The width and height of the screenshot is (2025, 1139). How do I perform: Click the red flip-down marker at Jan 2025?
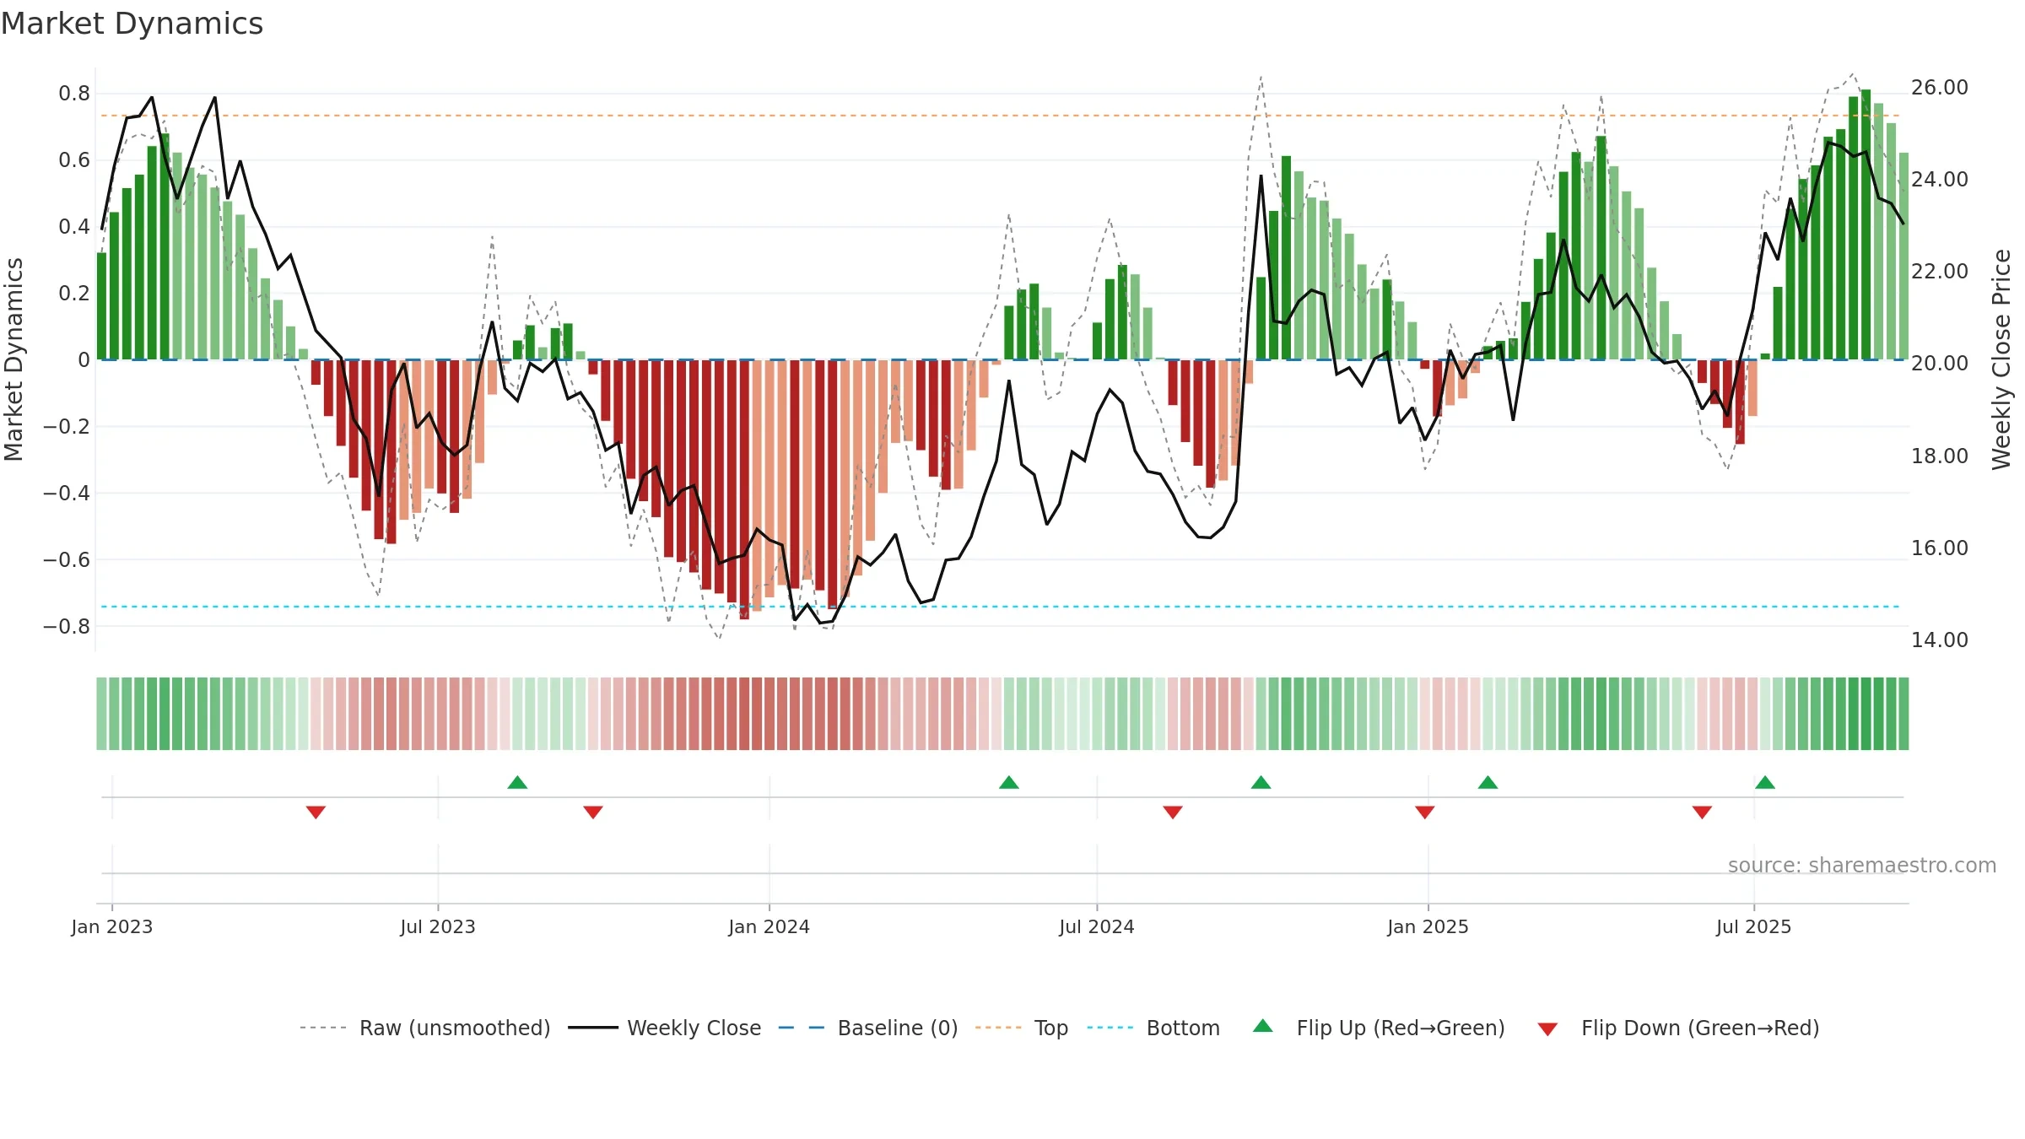[1425, 812]
